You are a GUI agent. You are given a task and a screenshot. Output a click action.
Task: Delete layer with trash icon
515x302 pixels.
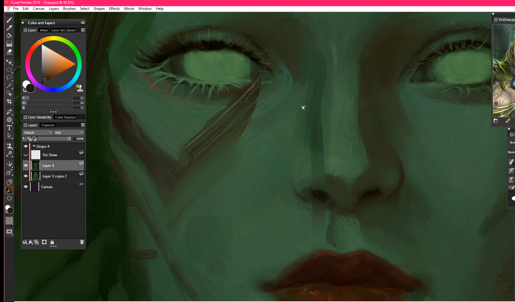[82, 242]
